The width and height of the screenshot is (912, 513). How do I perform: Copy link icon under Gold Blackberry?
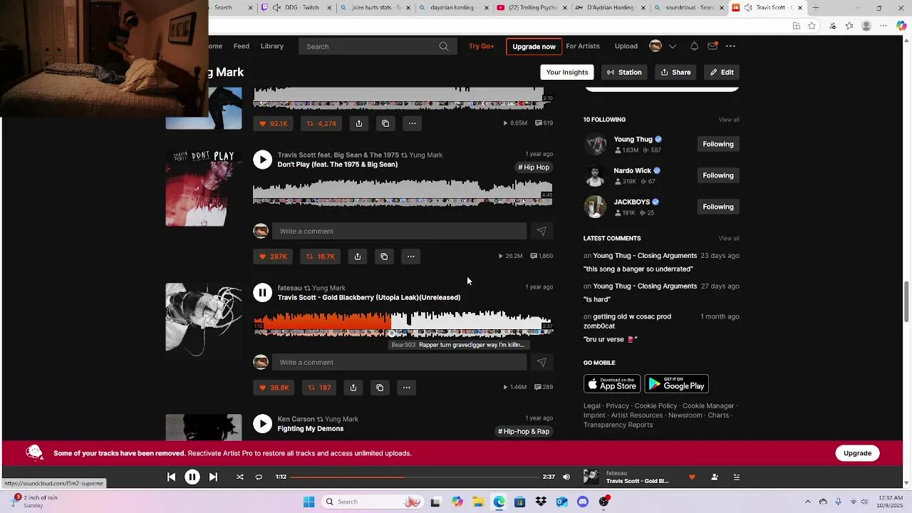380,388
